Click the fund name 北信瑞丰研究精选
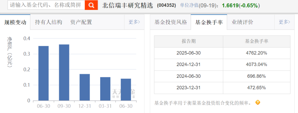 pyautogui.click(x=127, y=5)
